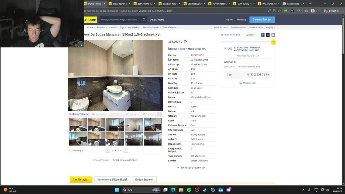The image size is (345, 194).
Task: Open Task View from the taskbar
Action: tap(165, 190)
